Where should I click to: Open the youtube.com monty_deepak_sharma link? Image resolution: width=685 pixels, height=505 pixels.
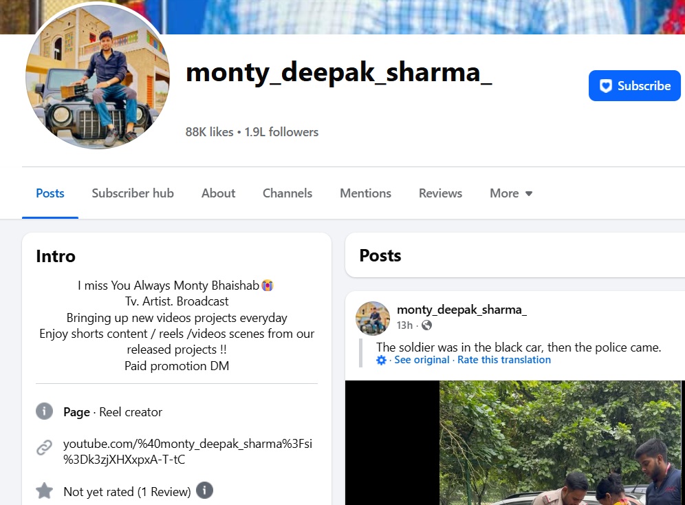pos(188,451)
